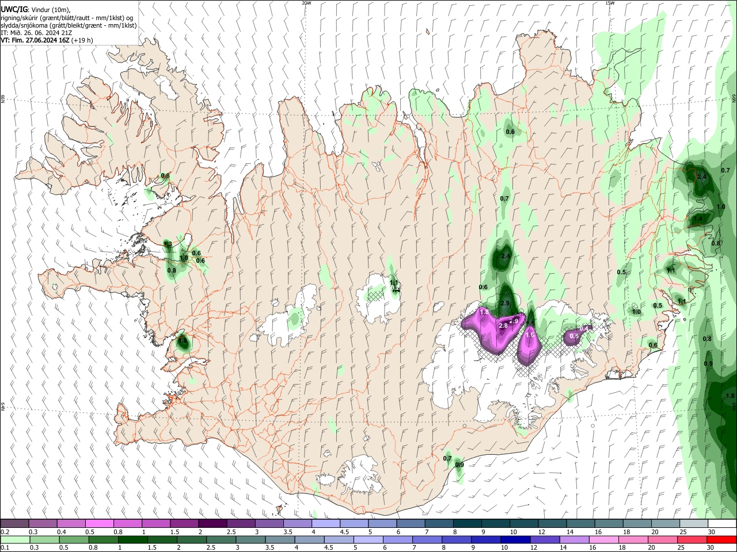This screenshot has width=737, height=552.
Task: Click the white 1.8 label inside the purple snow patch
Action: (484, 312)
